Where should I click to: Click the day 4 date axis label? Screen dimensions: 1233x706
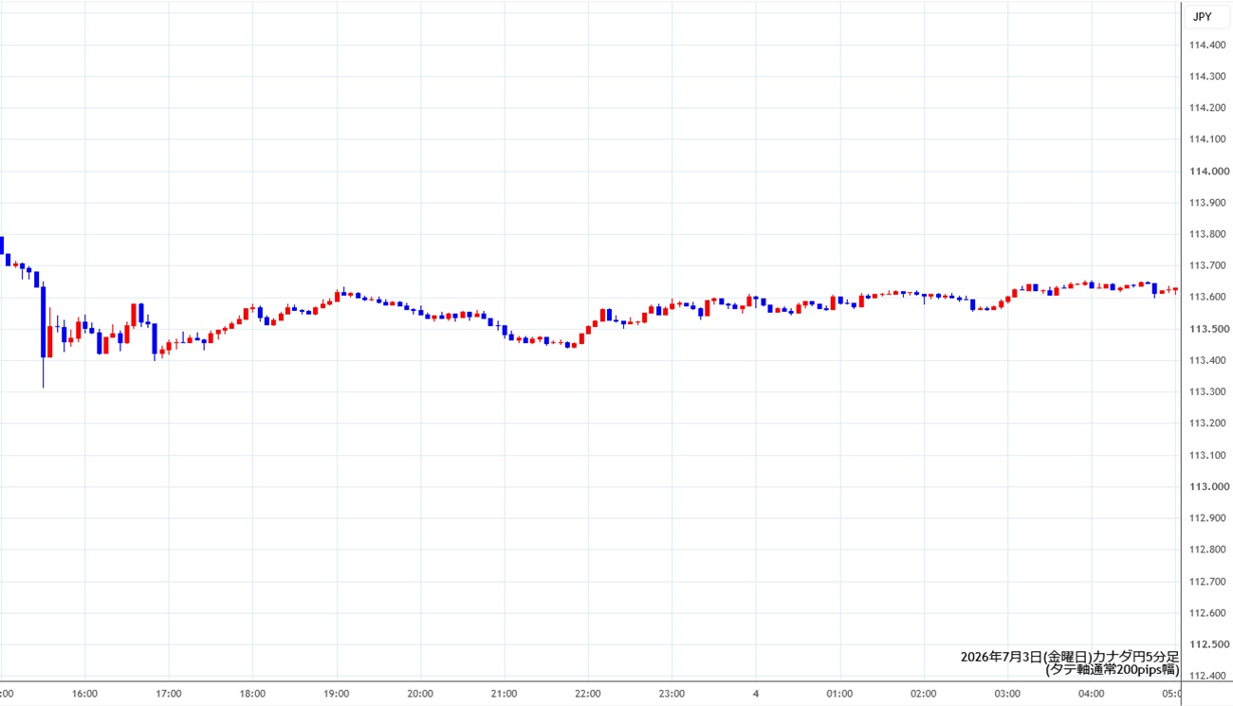tap(756, 694)
